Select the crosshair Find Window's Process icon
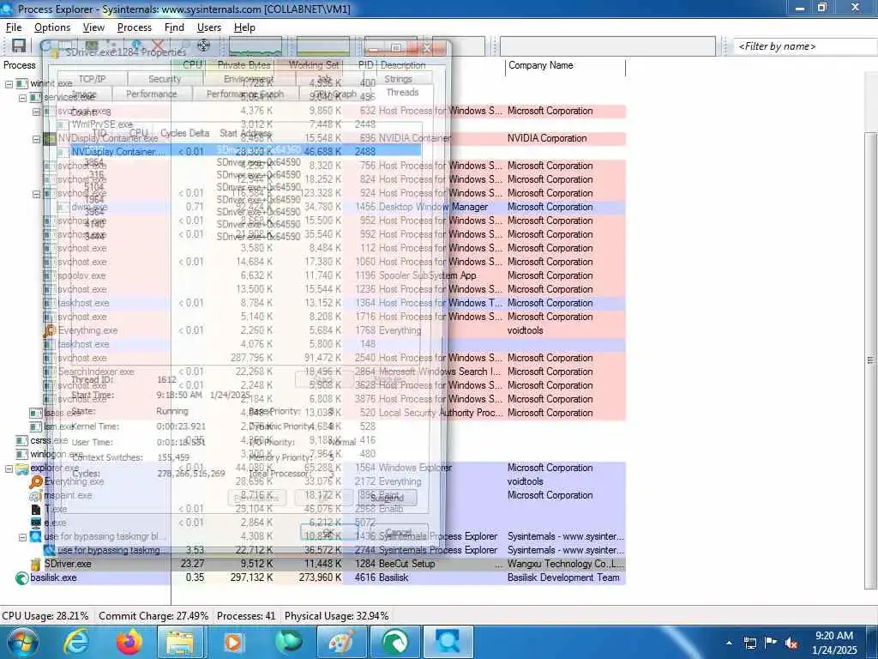Viewport: 878px width, 659px height. point(204,45)
